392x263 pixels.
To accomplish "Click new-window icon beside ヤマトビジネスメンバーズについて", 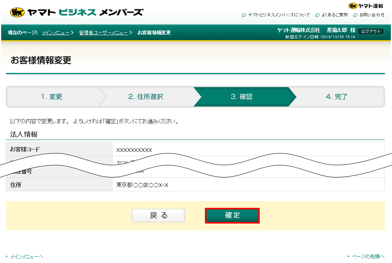I will 244,15.
